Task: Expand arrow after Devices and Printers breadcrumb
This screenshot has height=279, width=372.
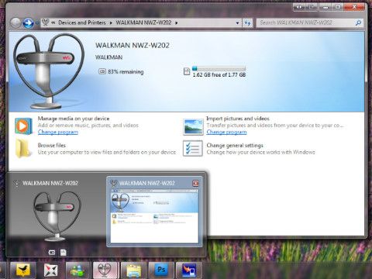Action: click(111, 23)
